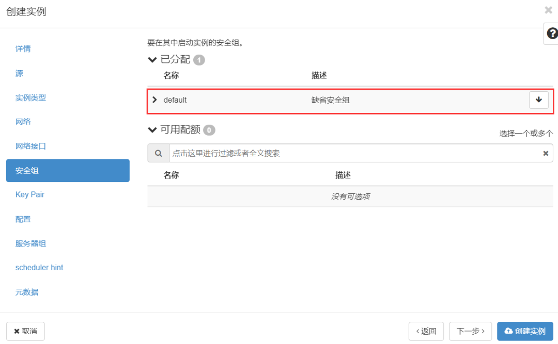The image size is (558, 344).
Task: Open the 服务器组 step
Action: (x=30, y=243)
